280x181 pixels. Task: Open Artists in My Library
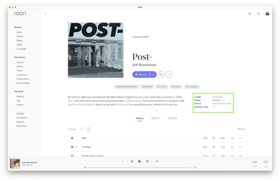point(20,66)
